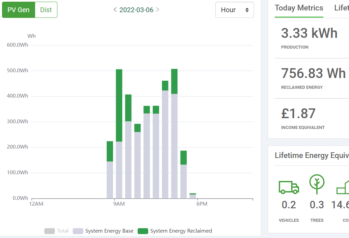Viewport: 349px width, 238px height.
Task: Click the 3.33 kWh production value
Action: click(310, 33)
